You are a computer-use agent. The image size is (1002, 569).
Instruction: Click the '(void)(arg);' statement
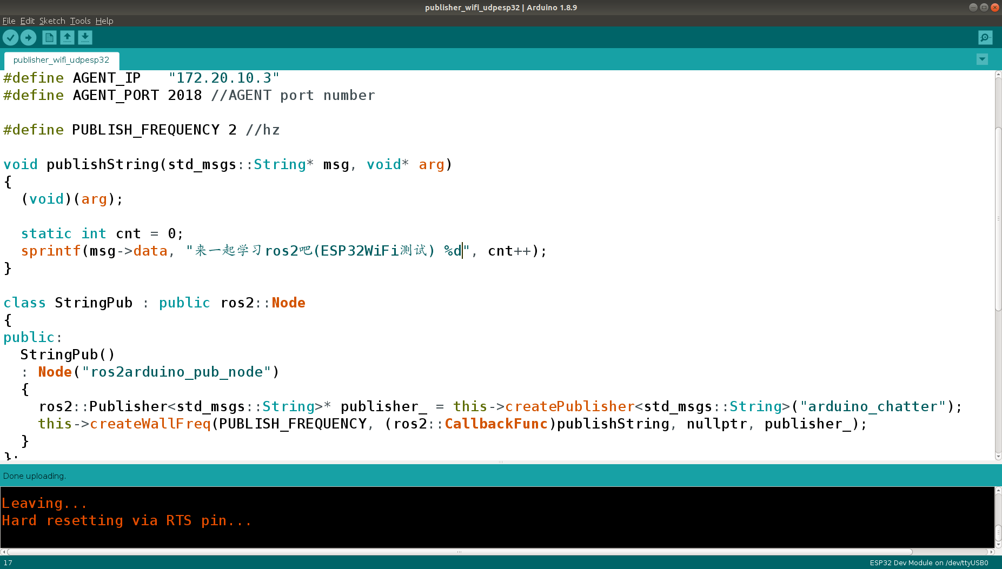click(72, 199)
